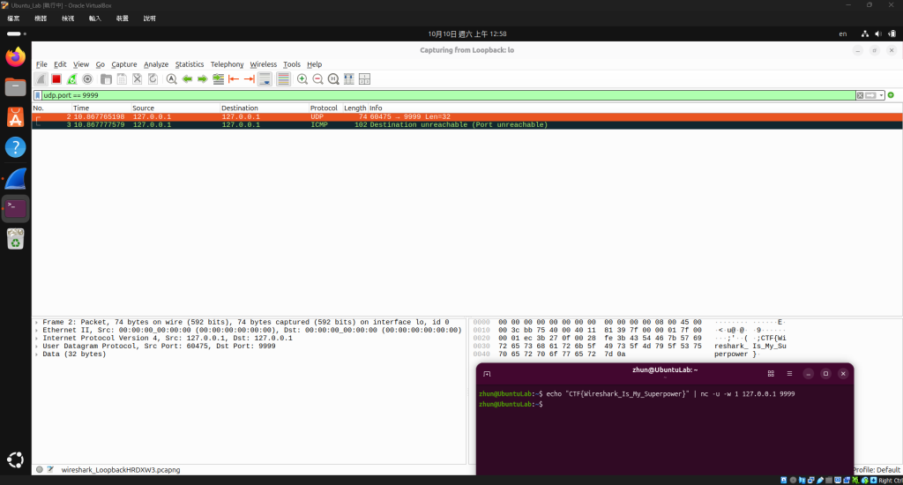Viewport: 903px width, 485px height.
Task: Click the Resize columns to fit icon
Action: (349, 78)
